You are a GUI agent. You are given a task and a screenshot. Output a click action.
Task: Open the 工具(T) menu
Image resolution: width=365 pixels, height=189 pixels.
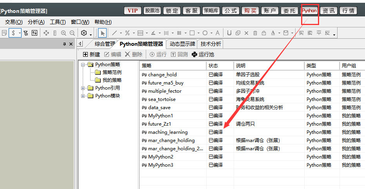(58, 22)
